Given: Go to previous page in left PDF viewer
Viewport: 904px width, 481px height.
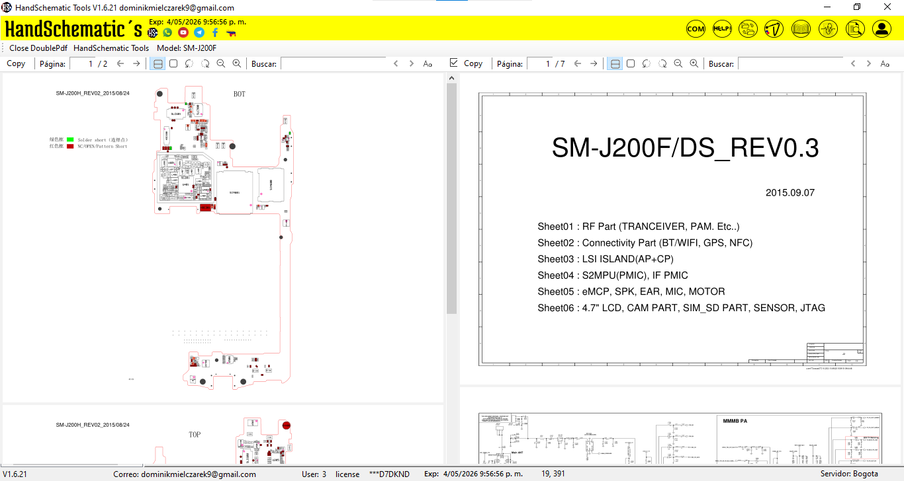Looking at the screenshot, I should coord(120,63).
